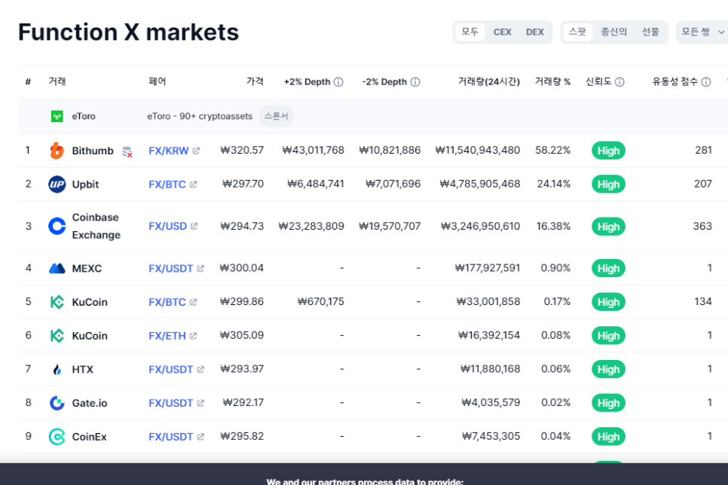Screen dimensions: 728x485
Task: Click the MEXC exchange logo icon
Action: [x=57, y=268]
